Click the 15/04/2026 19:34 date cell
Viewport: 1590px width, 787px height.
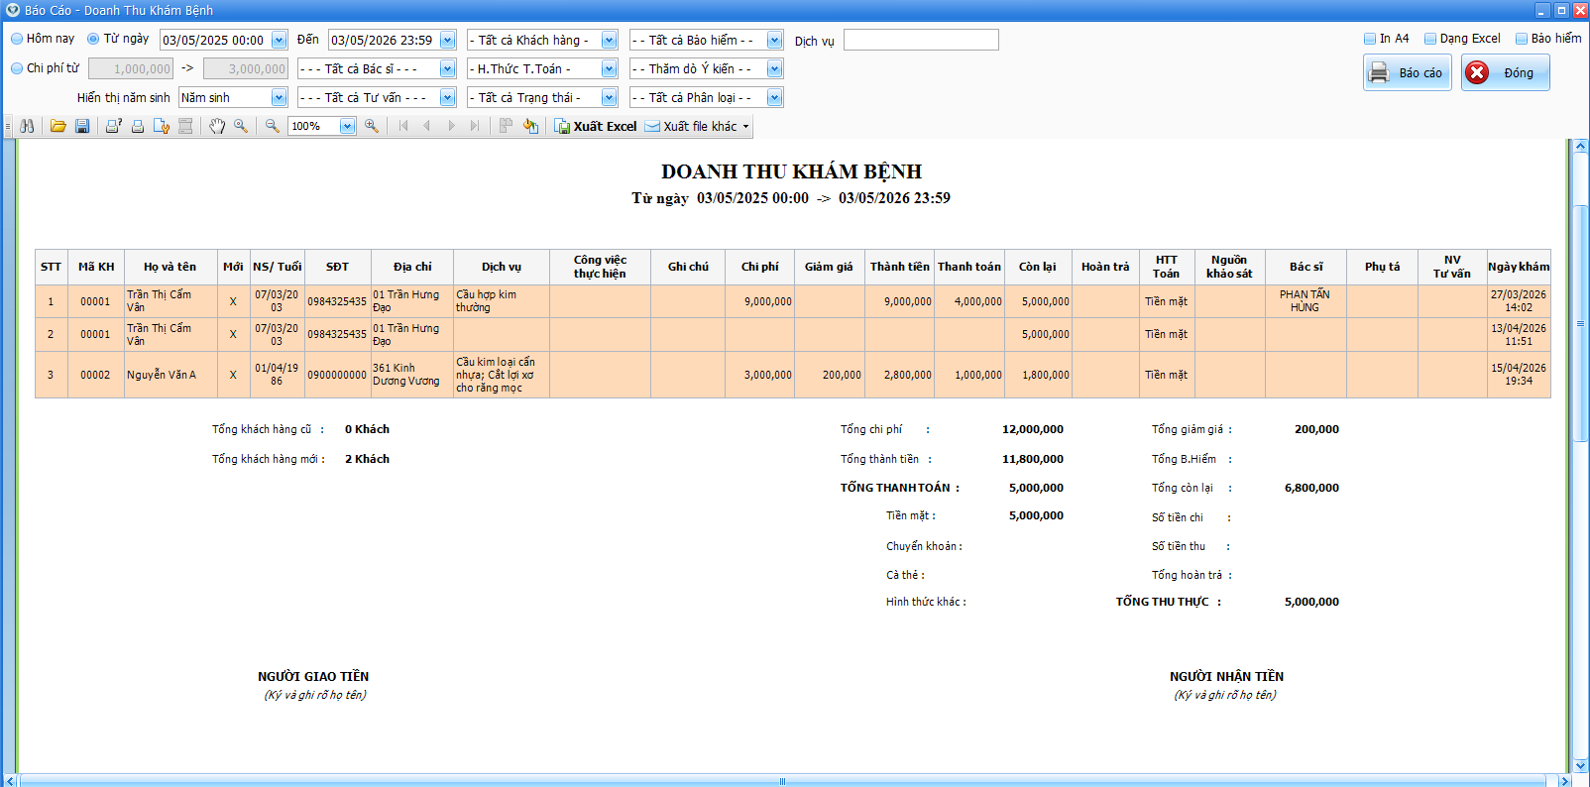coord(1519,375)
